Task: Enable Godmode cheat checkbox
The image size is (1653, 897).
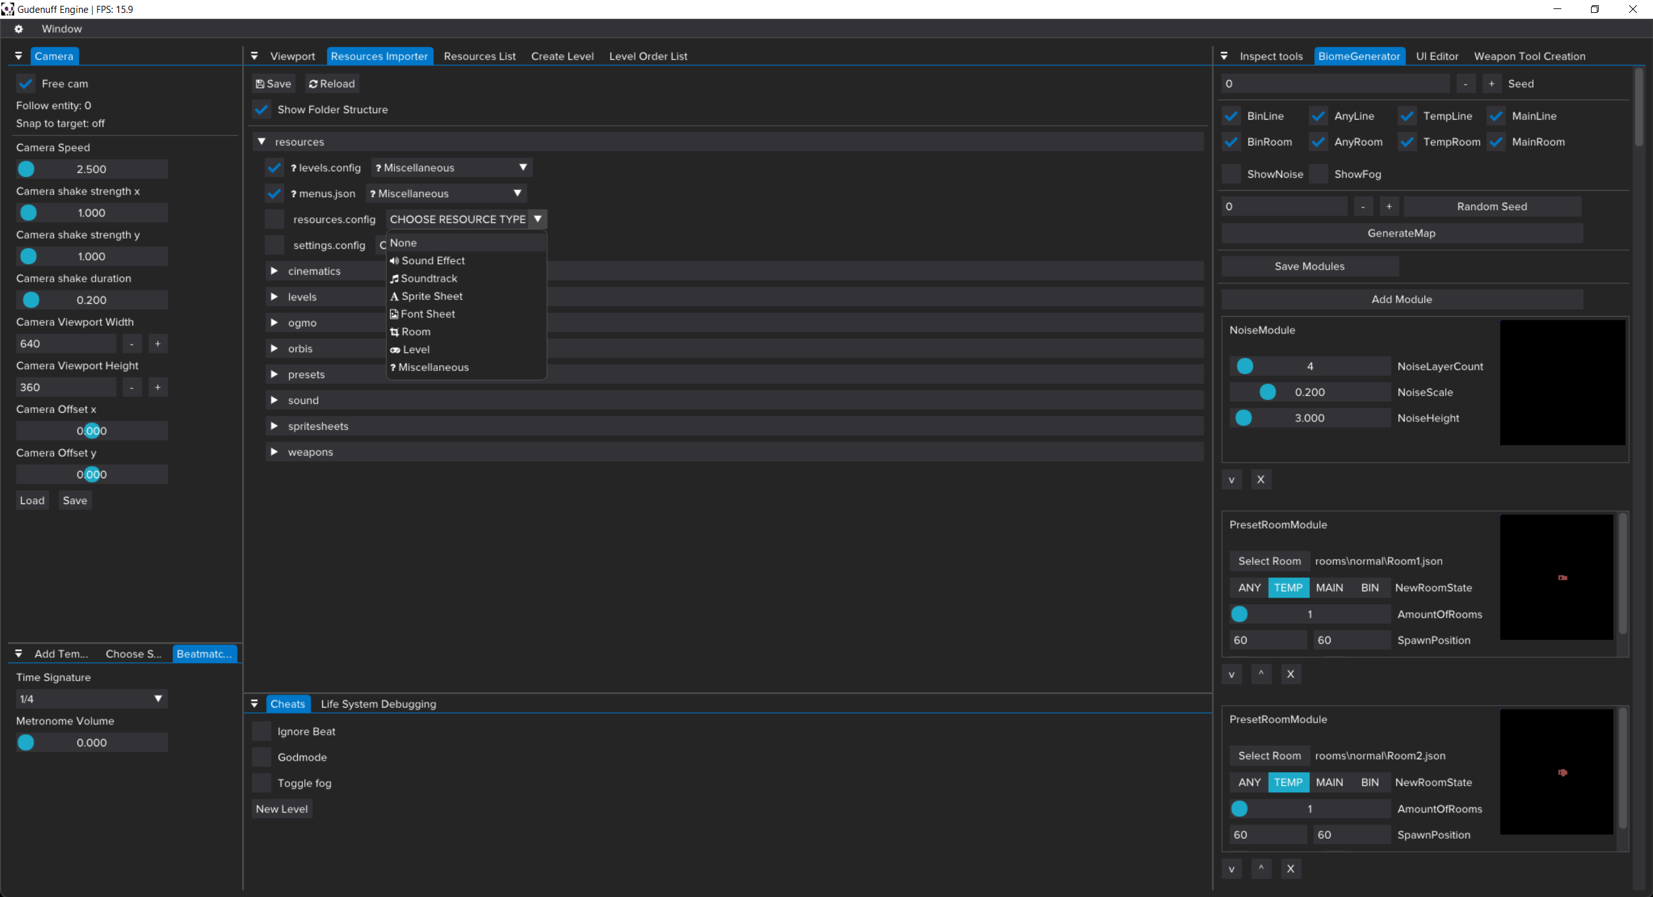Action: pos(262,757)
